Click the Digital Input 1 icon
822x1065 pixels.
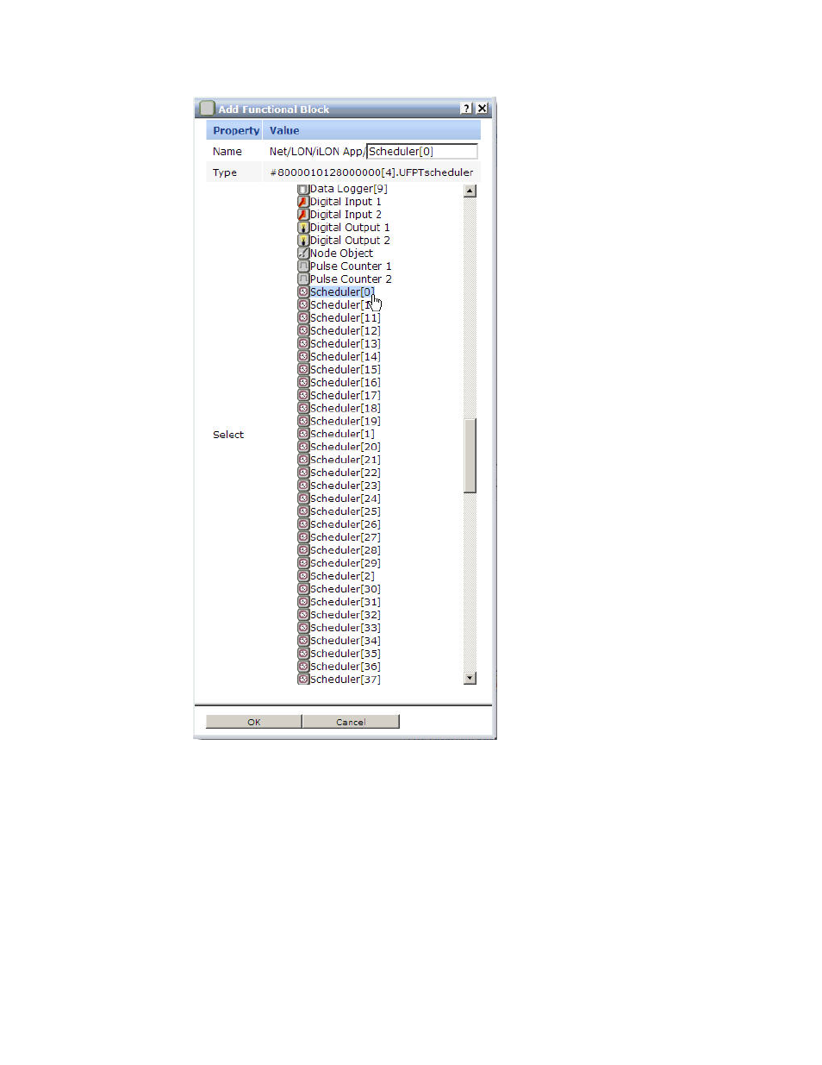(x=303, y=202)
